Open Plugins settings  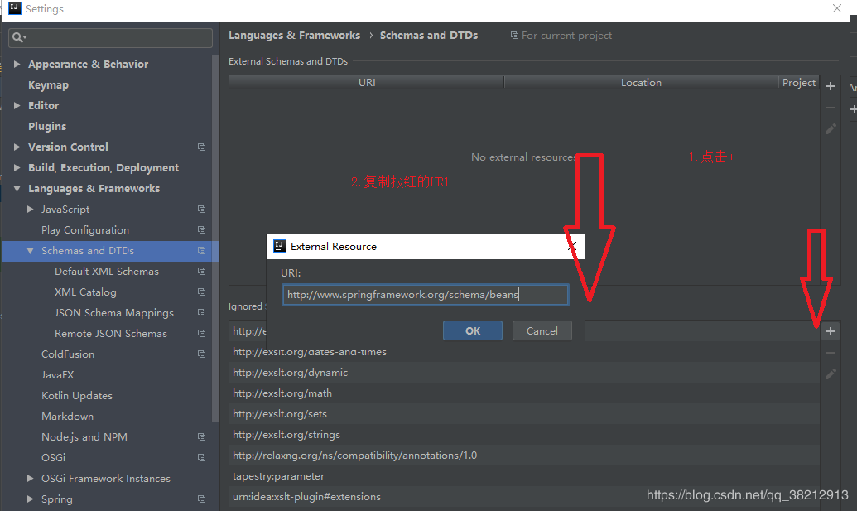coord(47,126)
